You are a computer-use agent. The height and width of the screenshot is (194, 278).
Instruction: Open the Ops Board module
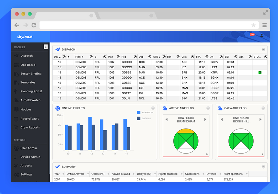(x=28, y=65)
